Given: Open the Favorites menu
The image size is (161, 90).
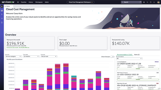Looking at the screenshot, I should click(x=24, y=2).
